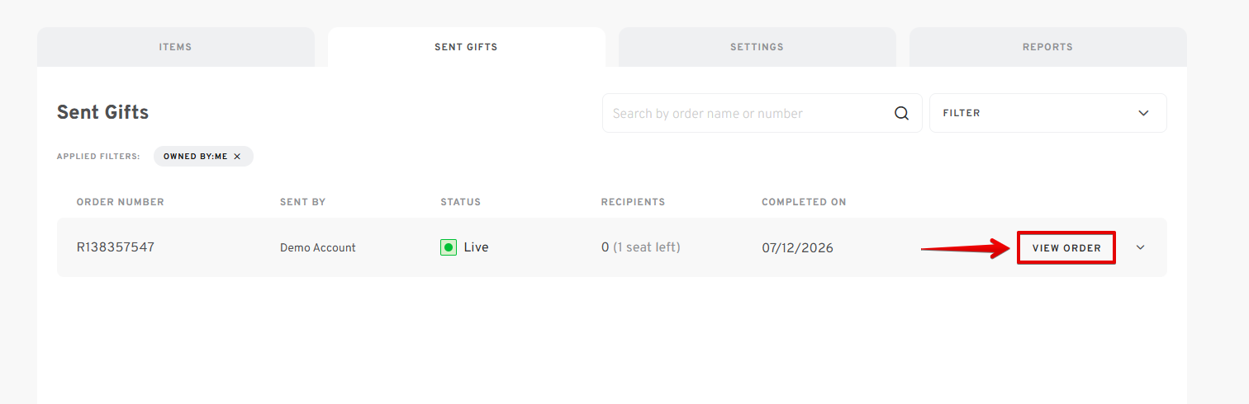Click the search magnifier icon
Screen dimensions: 1249x404
tap(901, 114)
